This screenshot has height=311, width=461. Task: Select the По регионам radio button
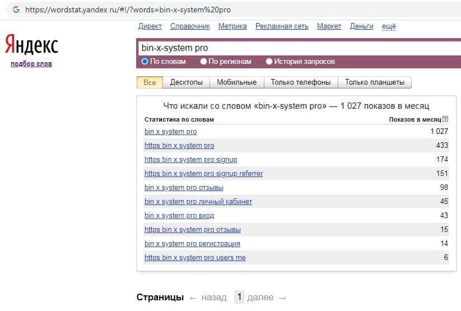click(x=204, y=62)
